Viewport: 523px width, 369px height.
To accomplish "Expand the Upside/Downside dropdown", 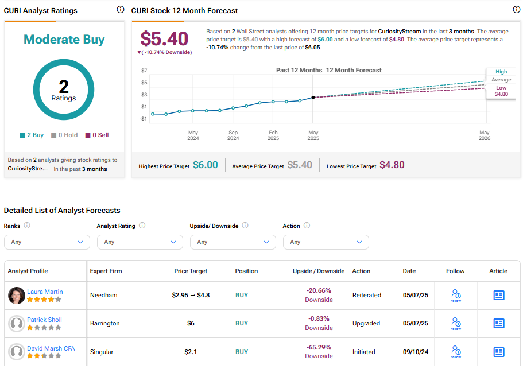I will pos(233,242).
